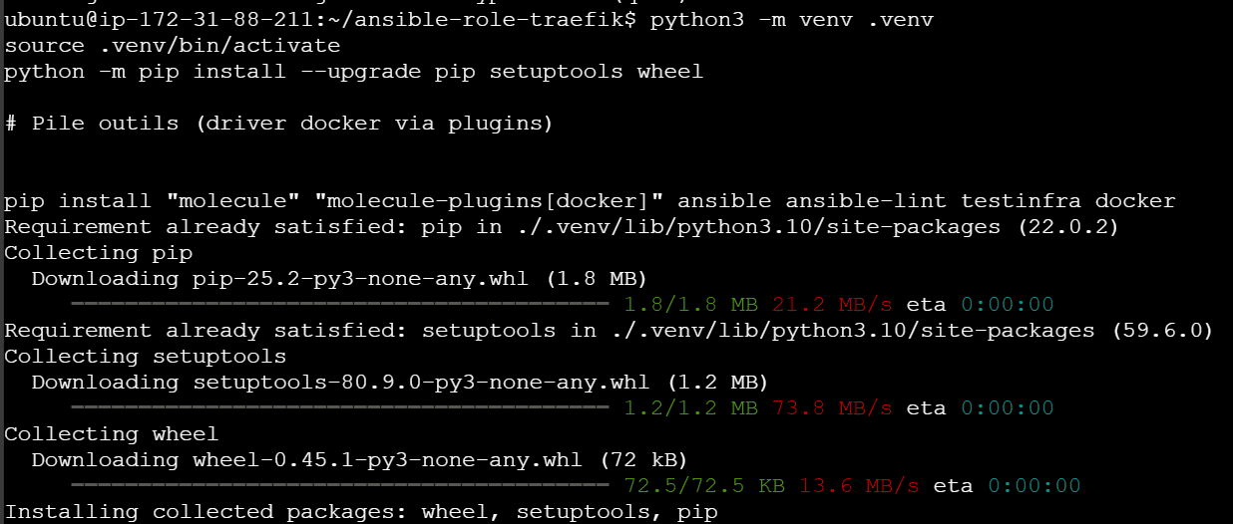Click the pip download progress bar

click(x=339, y=305)
